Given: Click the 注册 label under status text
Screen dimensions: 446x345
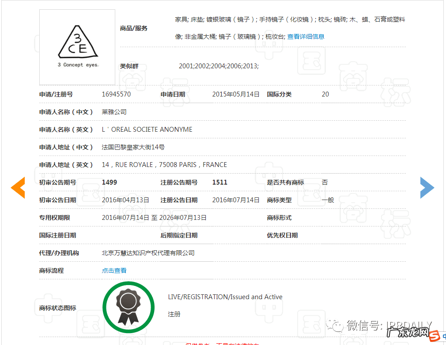Looking at the screenshot, I should [x=174, y=314].
